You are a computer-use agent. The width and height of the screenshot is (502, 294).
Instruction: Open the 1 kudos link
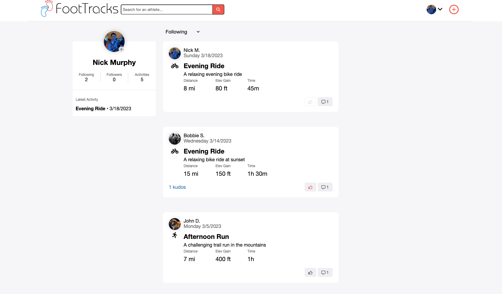(x=177, y=187)
